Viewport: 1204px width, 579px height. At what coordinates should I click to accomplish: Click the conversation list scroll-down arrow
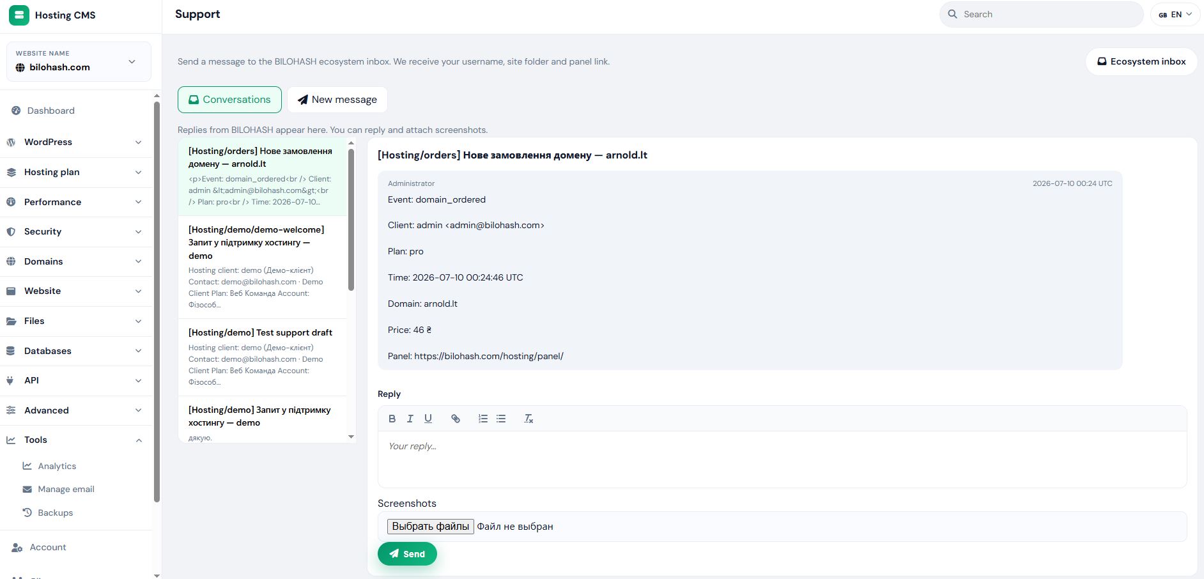coord(351,437)
